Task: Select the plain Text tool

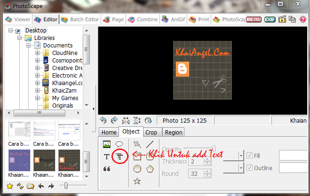Action: tap(107, 157)
